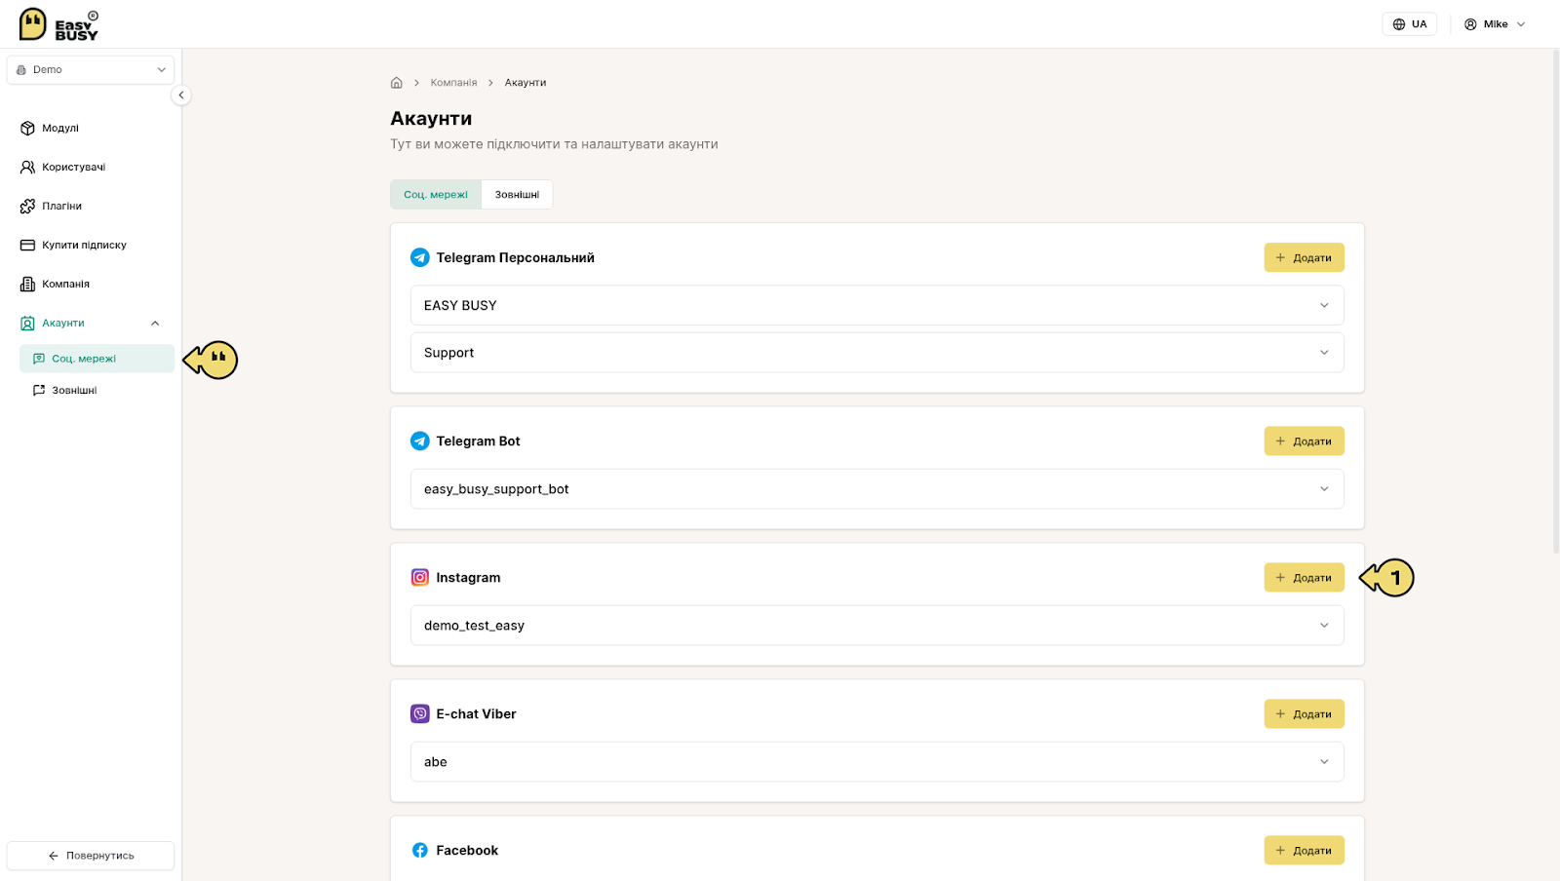This screenshot has height=881, width=1560.
Task: Expand the EASY BUSY account row
Action: 877,305
